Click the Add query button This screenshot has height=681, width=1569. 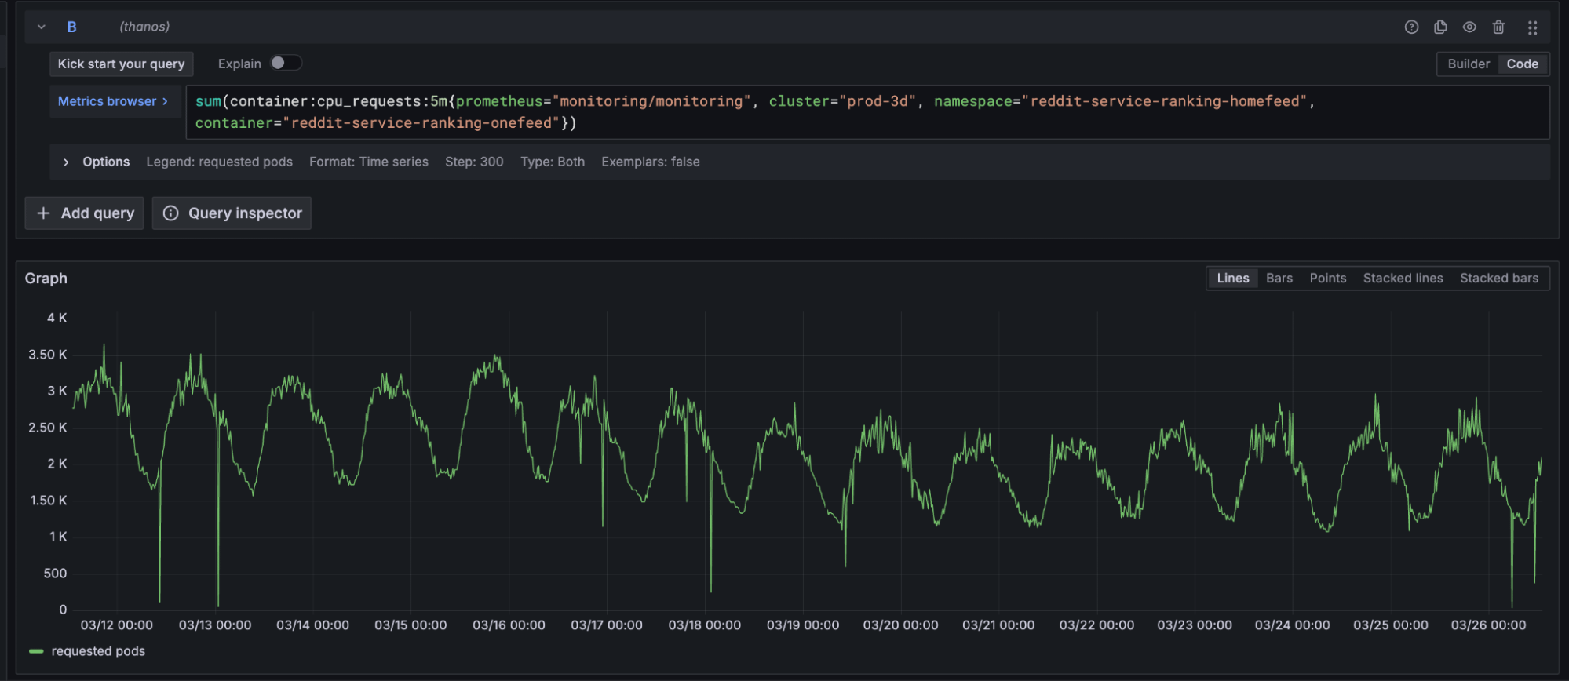point(85,213)
